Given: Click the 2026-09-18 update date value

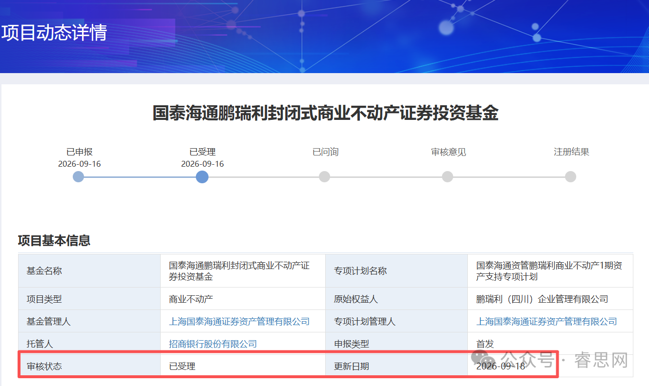Looking at the screenshot, I should [501, 366].
